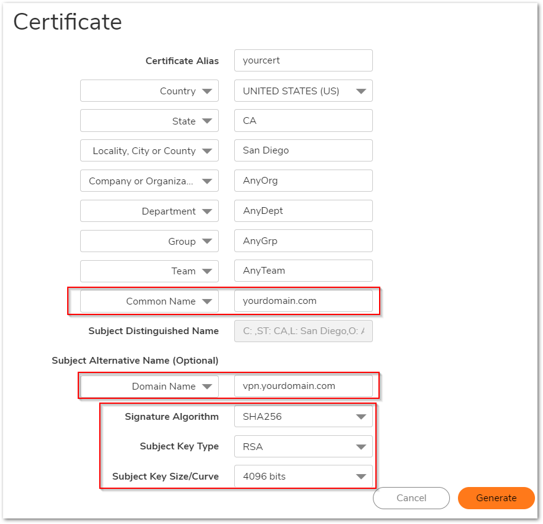The image size is (543, 524).
Task: Expand the UNITED STATES (US) country selector
Action: point(303,91)
